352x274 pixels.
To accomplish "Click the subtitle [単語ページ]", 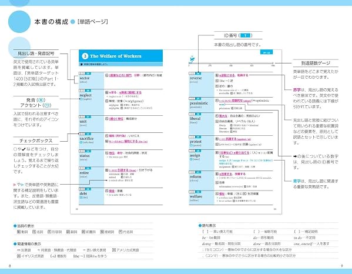I will (x=92, y=22).
